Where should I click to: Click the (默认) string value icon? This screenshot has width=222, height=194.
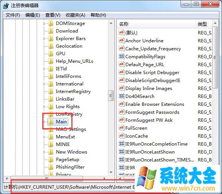pos(122,33)
